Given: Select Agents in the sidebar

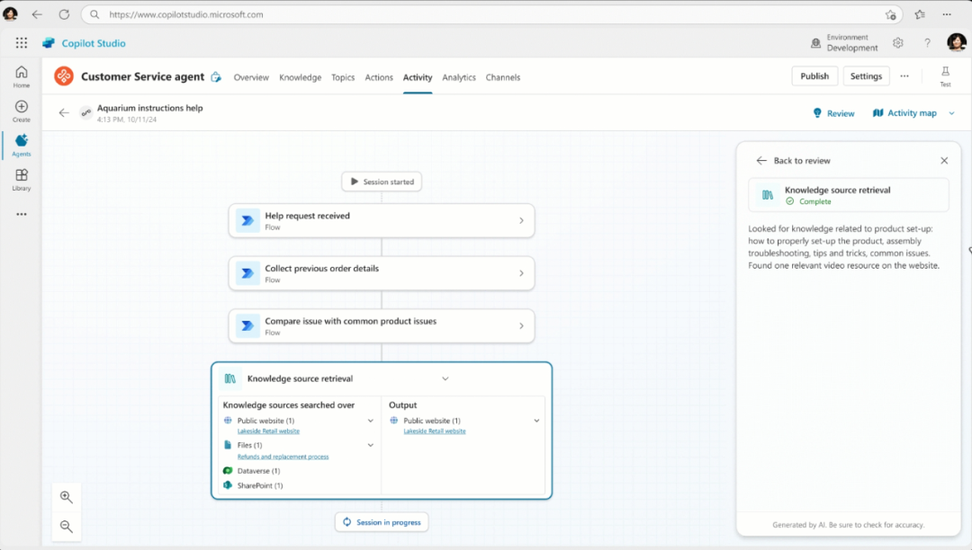Looking at the screenshot, I should pyautogui.click(x=22, y=146).
